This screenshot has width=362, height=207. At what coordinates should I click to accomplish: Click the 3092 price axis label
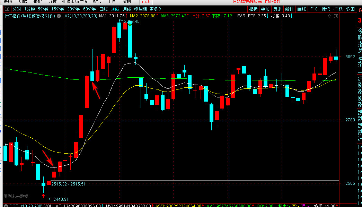point(350,57)
